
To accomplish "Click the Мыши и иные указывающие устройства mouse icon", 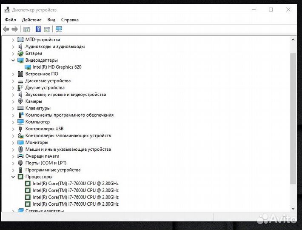I will pyautogui.click(x=20, y=149).
